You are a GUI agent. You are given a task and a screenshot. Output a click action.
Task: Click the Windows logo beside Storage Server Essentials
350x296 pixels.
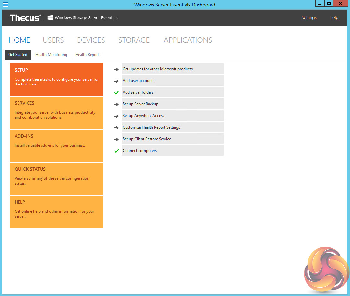pos(50,17)
